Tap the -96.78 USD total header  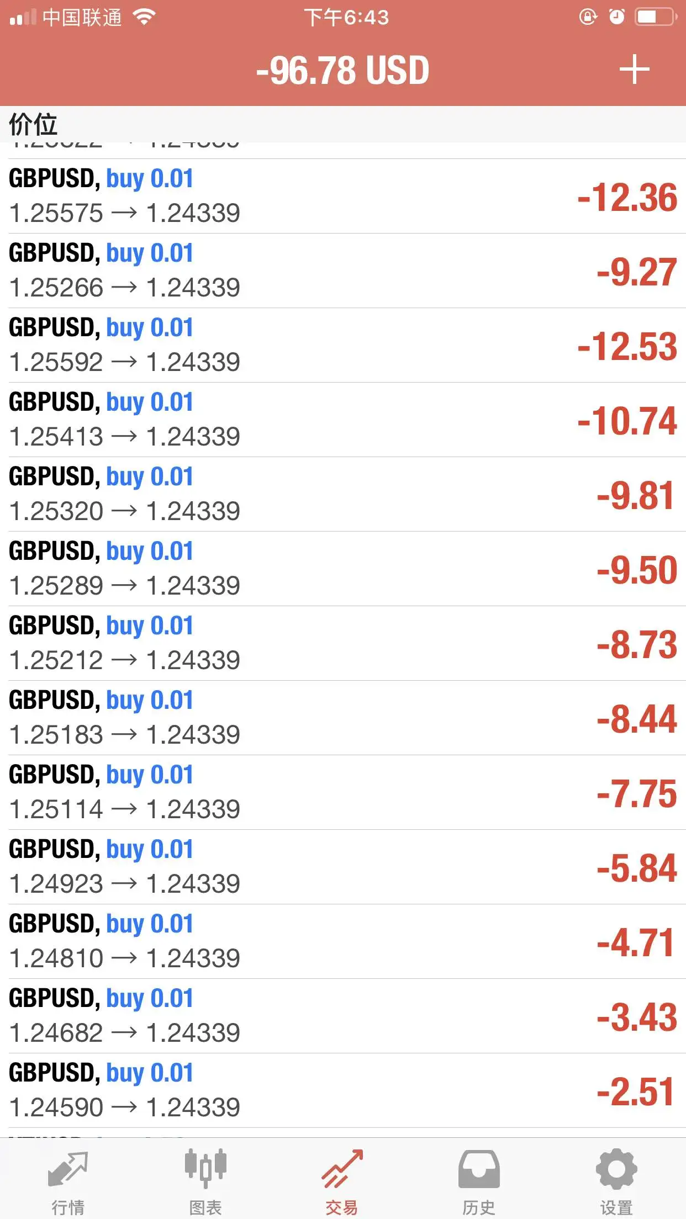click(x=342, y=71)
